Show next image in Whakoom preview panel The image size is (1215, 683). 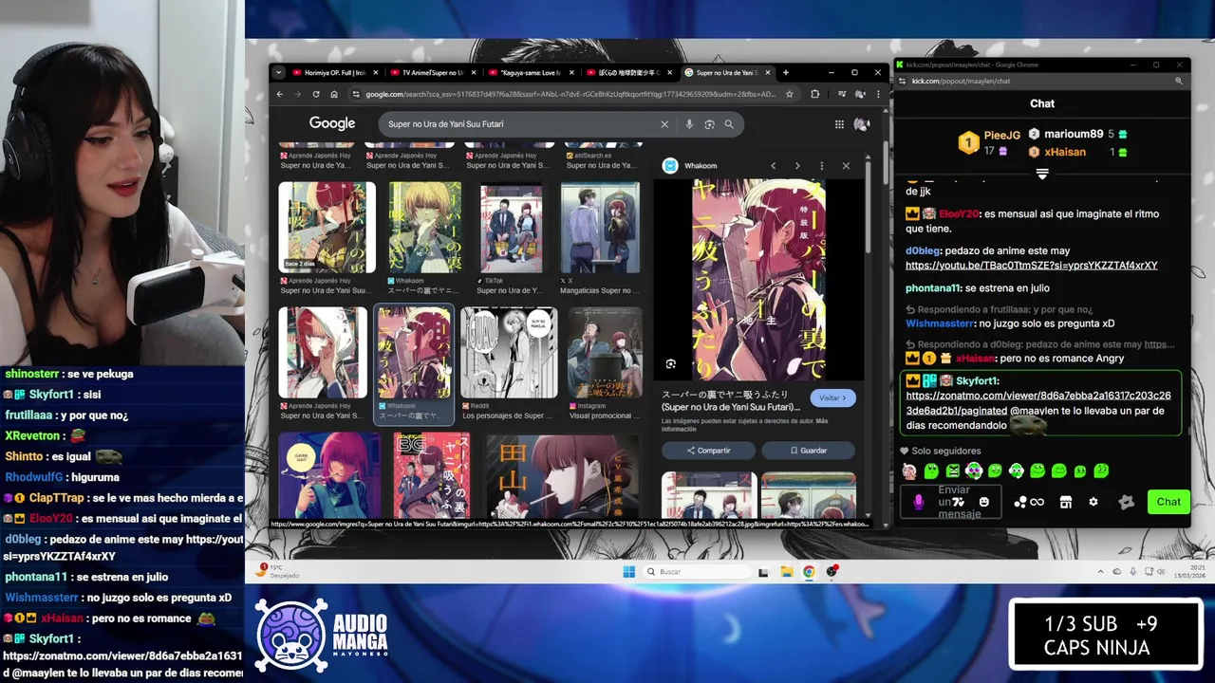click(797, 166)
